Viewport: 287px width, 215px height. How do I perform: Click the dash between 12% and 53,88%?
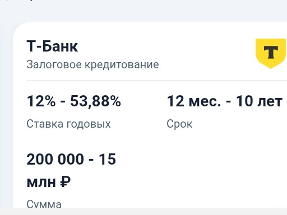(x=63, y=102)
